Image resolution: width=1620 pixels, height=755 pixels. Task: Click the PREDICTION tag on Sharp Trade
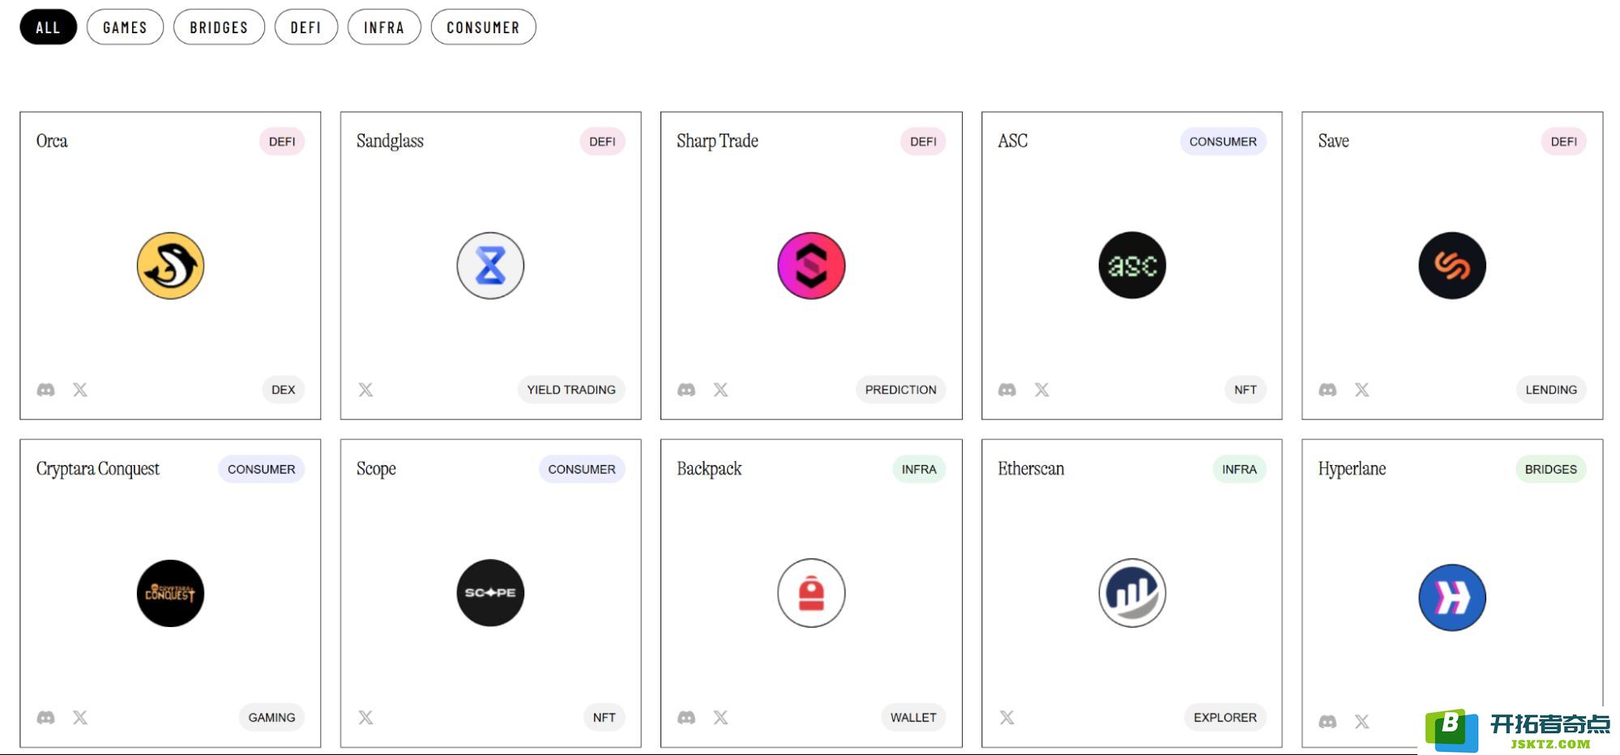click(x=900, y=390)
